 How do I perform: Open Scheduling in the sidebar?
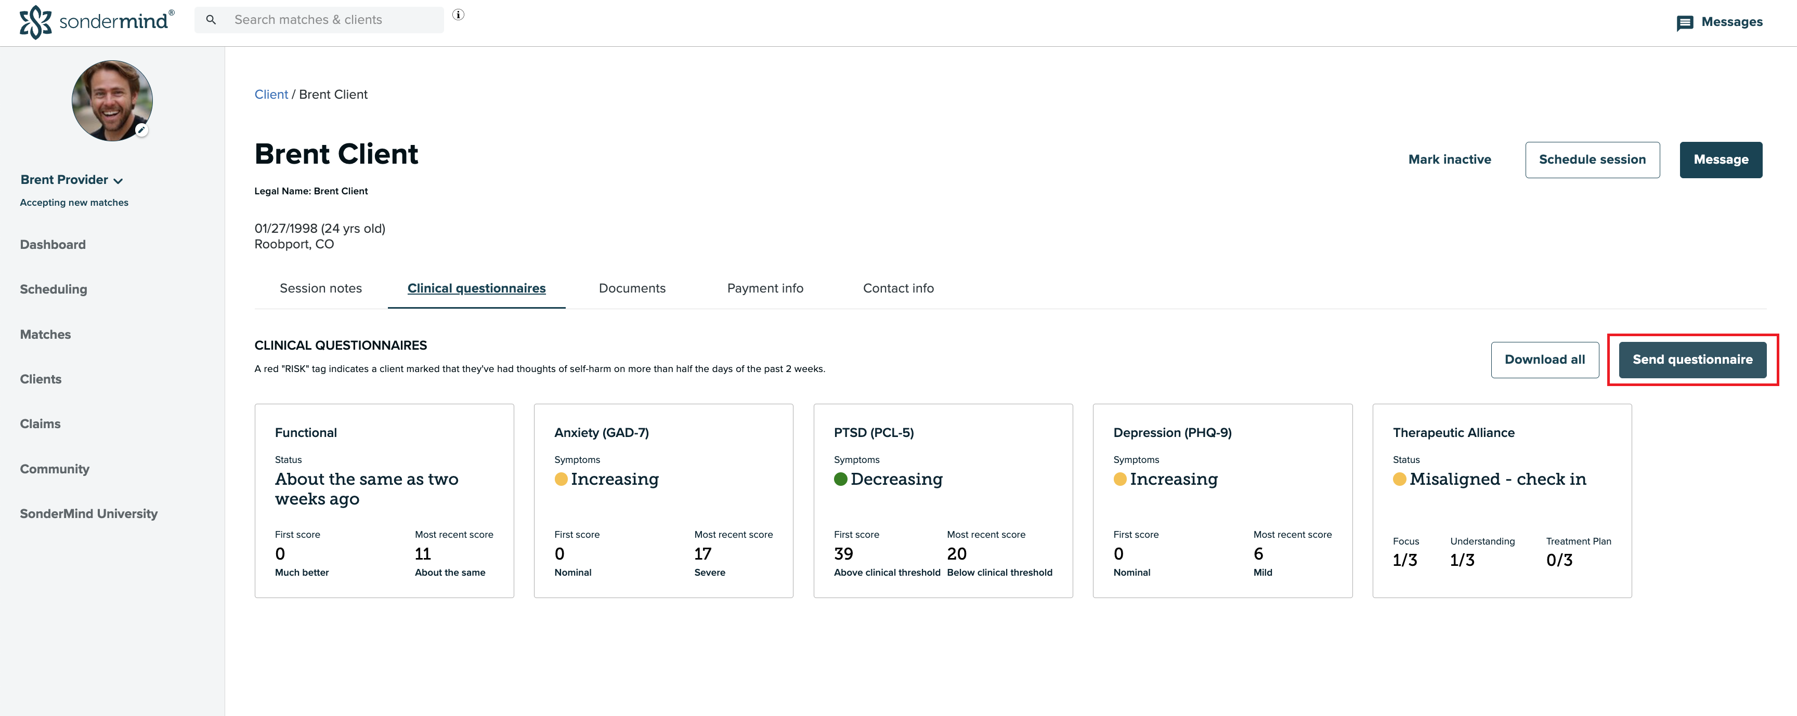tap(53, 289)
